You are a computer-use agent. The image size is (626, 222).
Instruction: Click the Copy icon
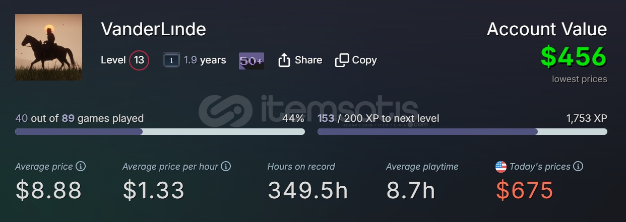click(342, 60)
